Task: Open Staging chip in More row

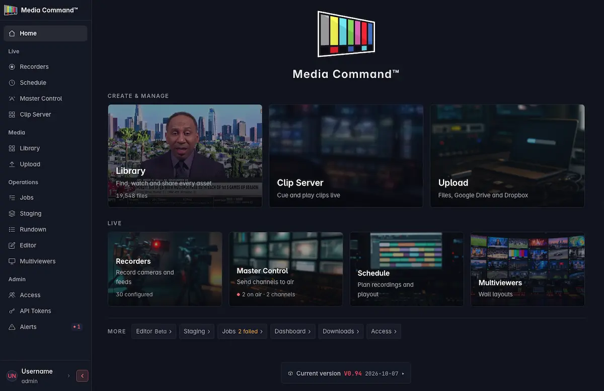Action: 197,331
